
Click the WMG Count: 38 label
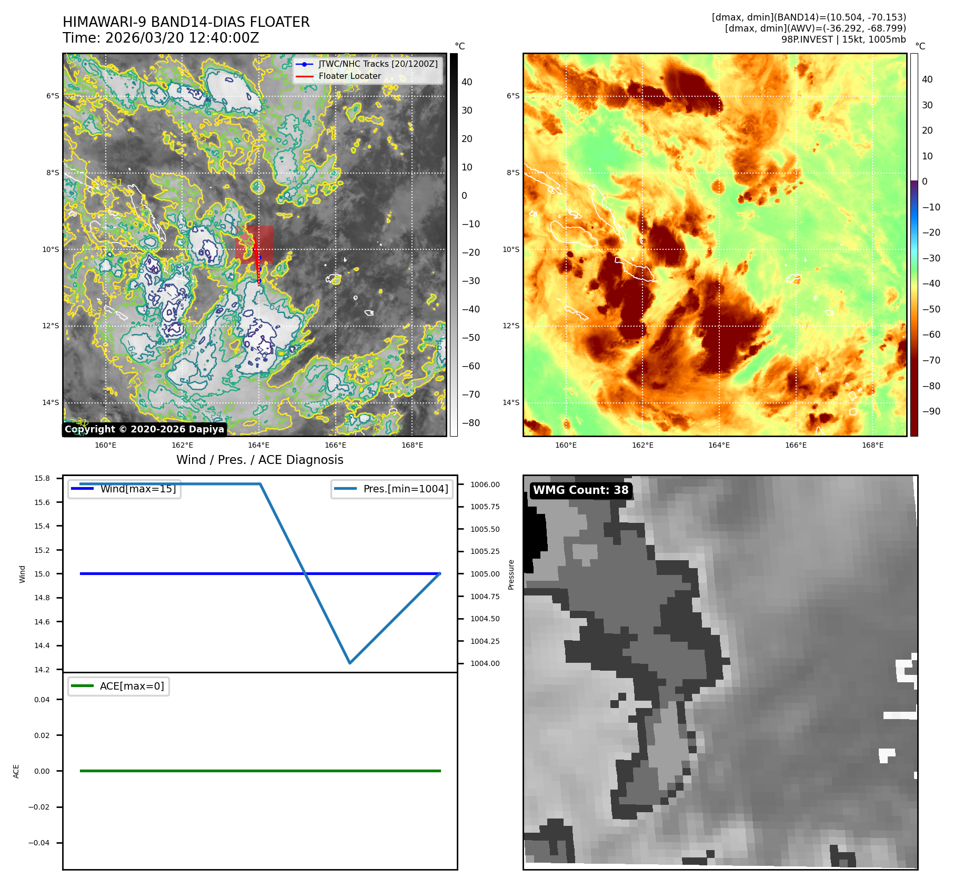(580, 490)
